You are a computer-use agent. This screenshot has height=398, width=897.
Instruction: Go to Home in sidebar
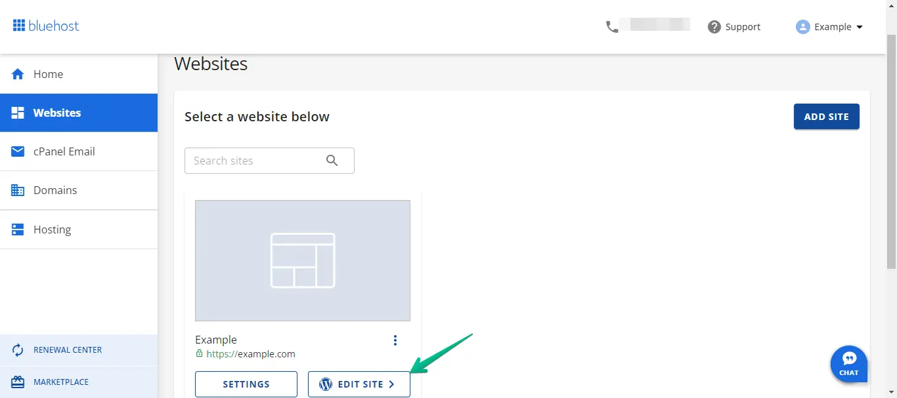coord(48,74)
